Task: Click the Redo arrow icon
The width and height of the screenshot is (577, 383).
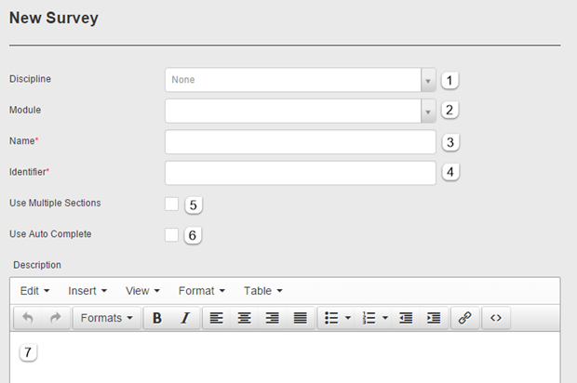Action: coord(55,318)
